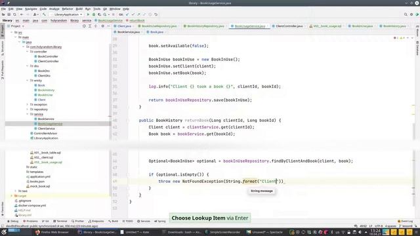Toggle the Favorites vertical tab
Image resolution: width=420 pixels, height=236 pixels.
3,209
